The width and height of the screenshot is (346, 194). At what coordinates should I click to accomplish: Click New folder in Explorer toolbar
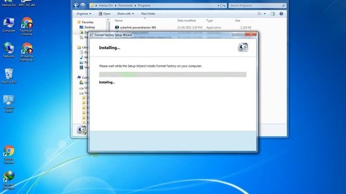[x=148, y=13]
